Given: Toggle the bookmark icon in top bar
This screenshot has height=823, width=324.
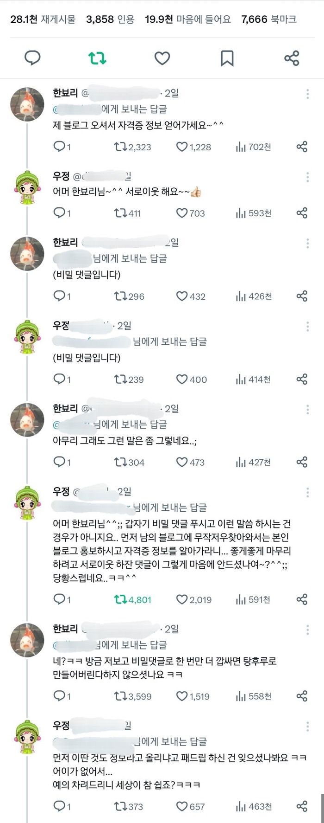Looking at the screenshot, I should click(x=227, y=58).
